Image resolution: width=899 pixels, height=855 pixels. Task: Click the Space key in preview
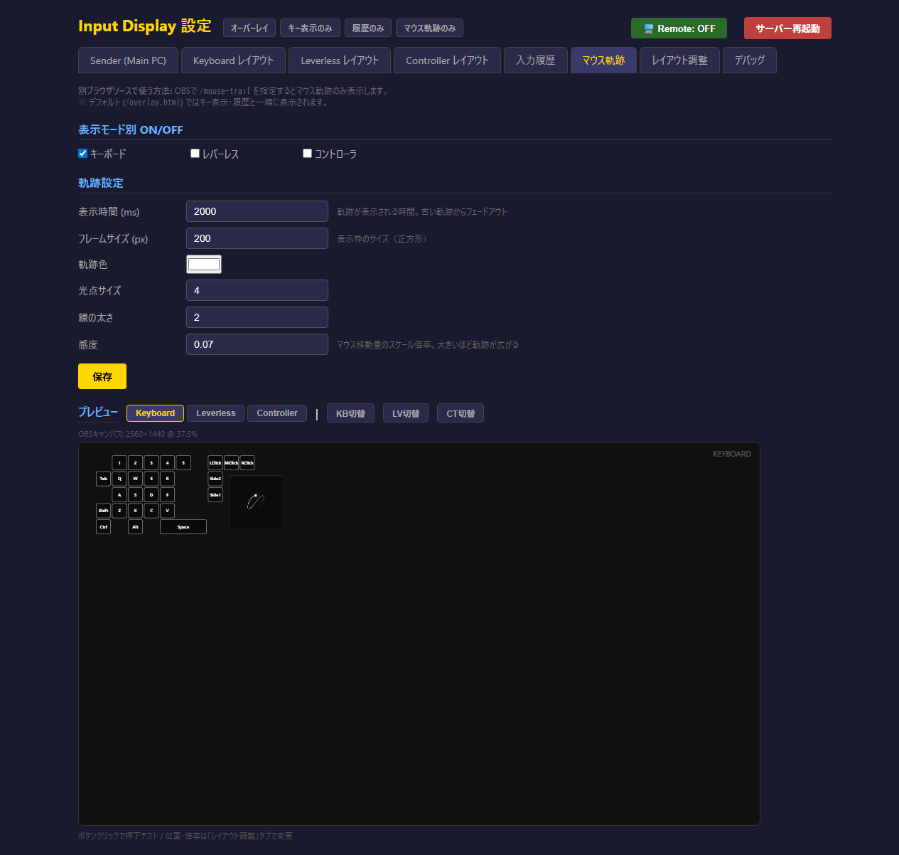tap(183, 527)
